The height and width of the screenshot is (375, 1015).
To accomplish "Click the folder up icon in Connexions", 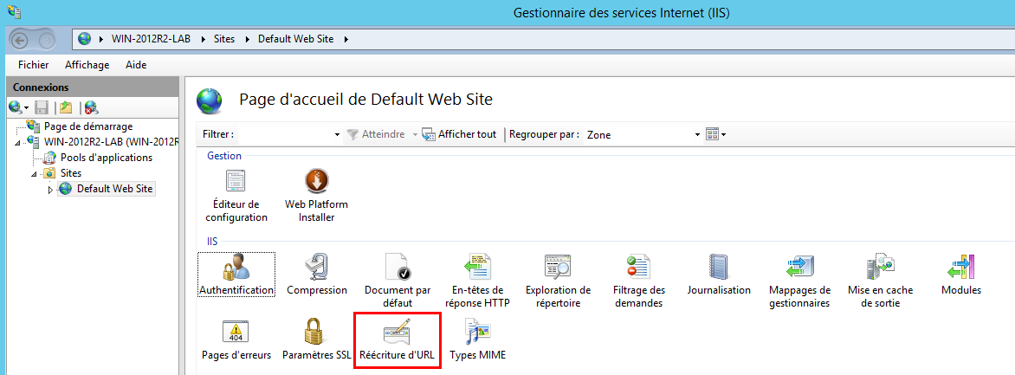I will pyautogui.click(x=65, y=107).
